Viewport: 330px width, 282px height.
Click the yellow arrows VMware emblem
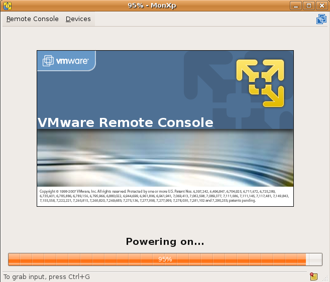click(260, 83)
